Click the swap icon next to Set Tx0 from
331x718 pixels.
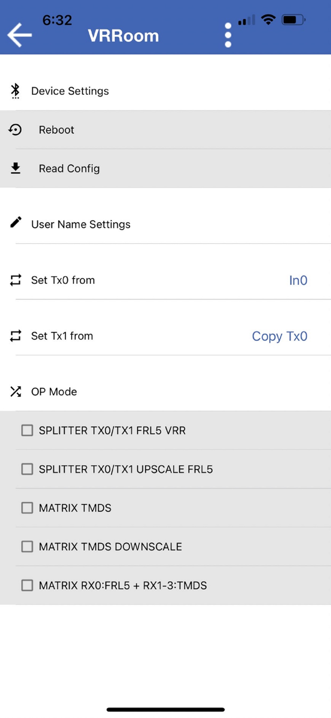click(16, 280)
